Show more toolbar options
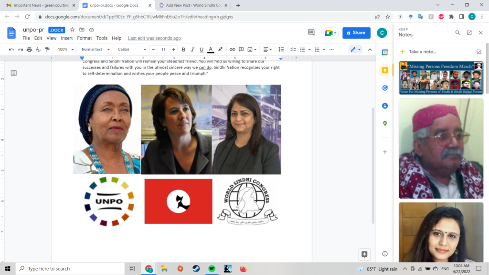Image resolution: width=489 pixels, height=275 pixels. [331, 50]
